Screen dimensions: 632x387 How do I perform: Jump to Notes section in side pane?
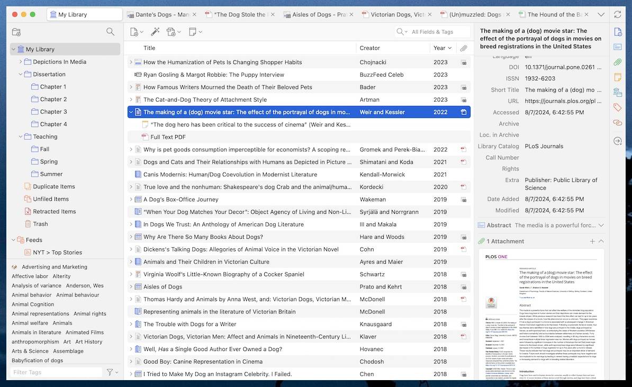(618, 77)
